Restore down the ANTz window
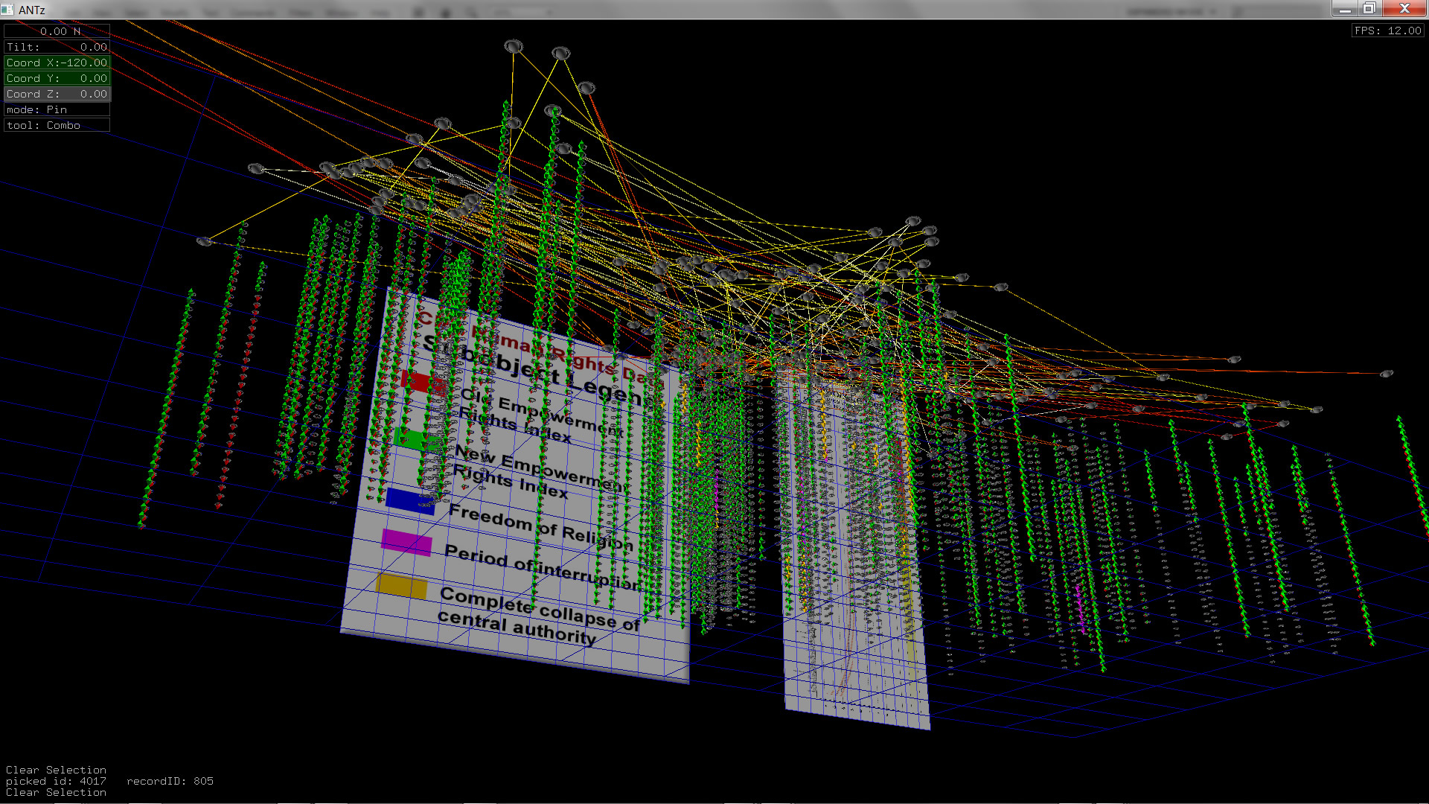Screen dimensions: 1429x804 coord(1369,9)
